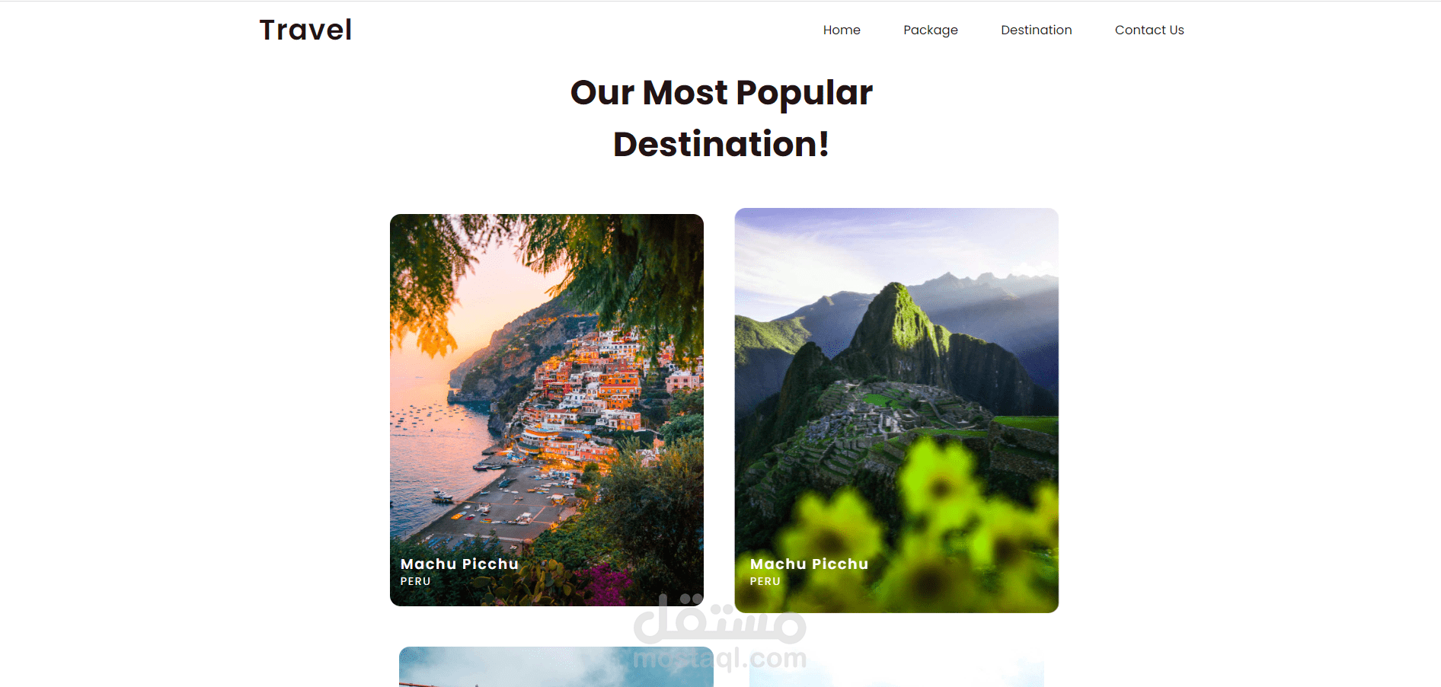
Task: Go to the Package menu item
Action: 931,30
